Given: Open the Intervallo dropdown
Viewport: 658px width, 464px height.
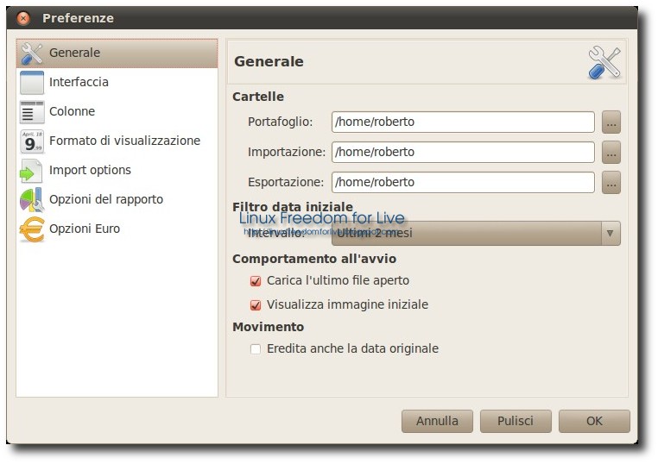Looking at the screenshot, I should coord(476,233).
